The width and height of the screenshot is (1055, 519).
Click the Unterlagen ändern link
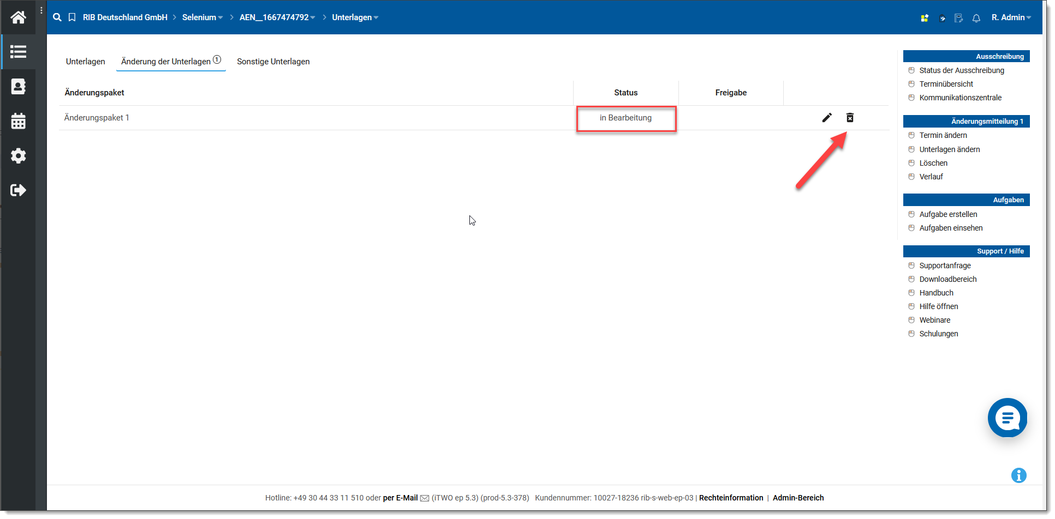[949, 149]
